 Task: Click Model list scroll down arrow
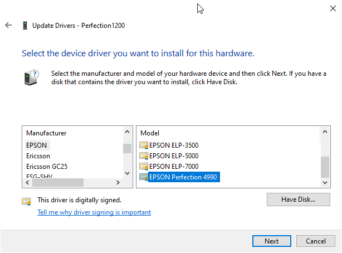[325, 182]
